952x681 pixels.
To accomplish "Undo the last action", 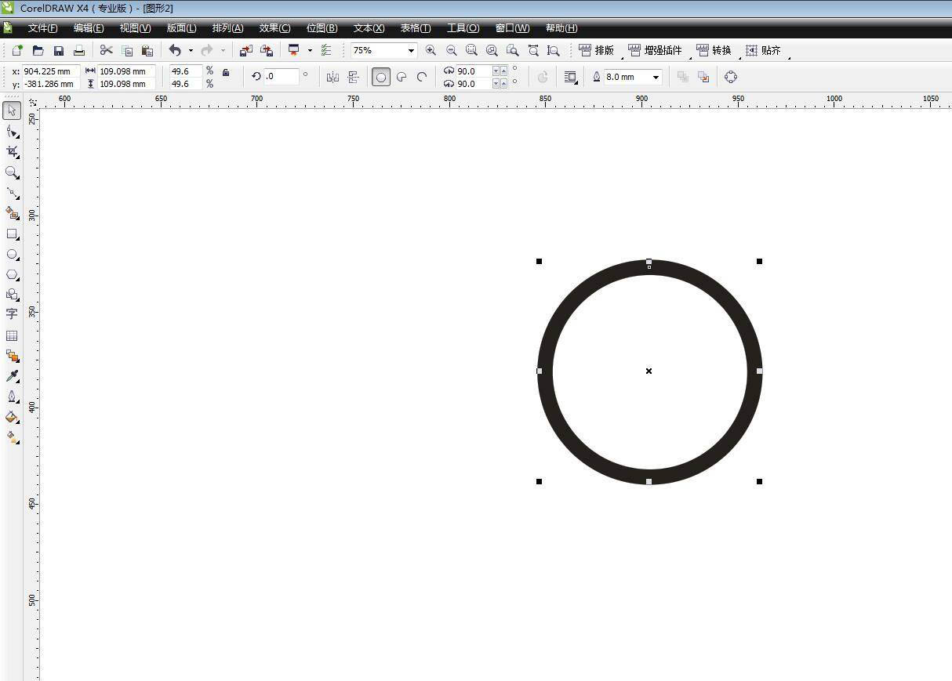I will (174, 49).
